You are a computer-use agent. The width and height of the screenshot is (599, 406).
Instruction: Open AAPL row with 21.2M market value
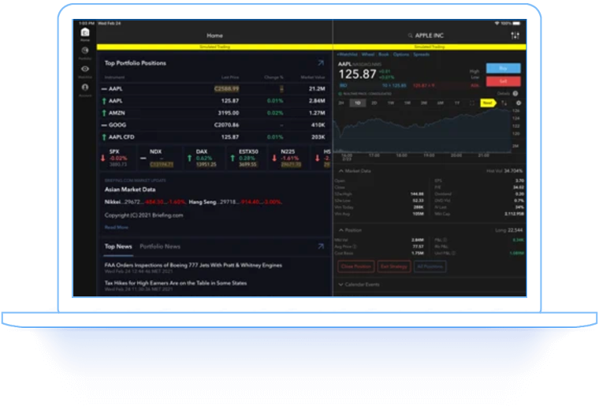tap(214, 89)
